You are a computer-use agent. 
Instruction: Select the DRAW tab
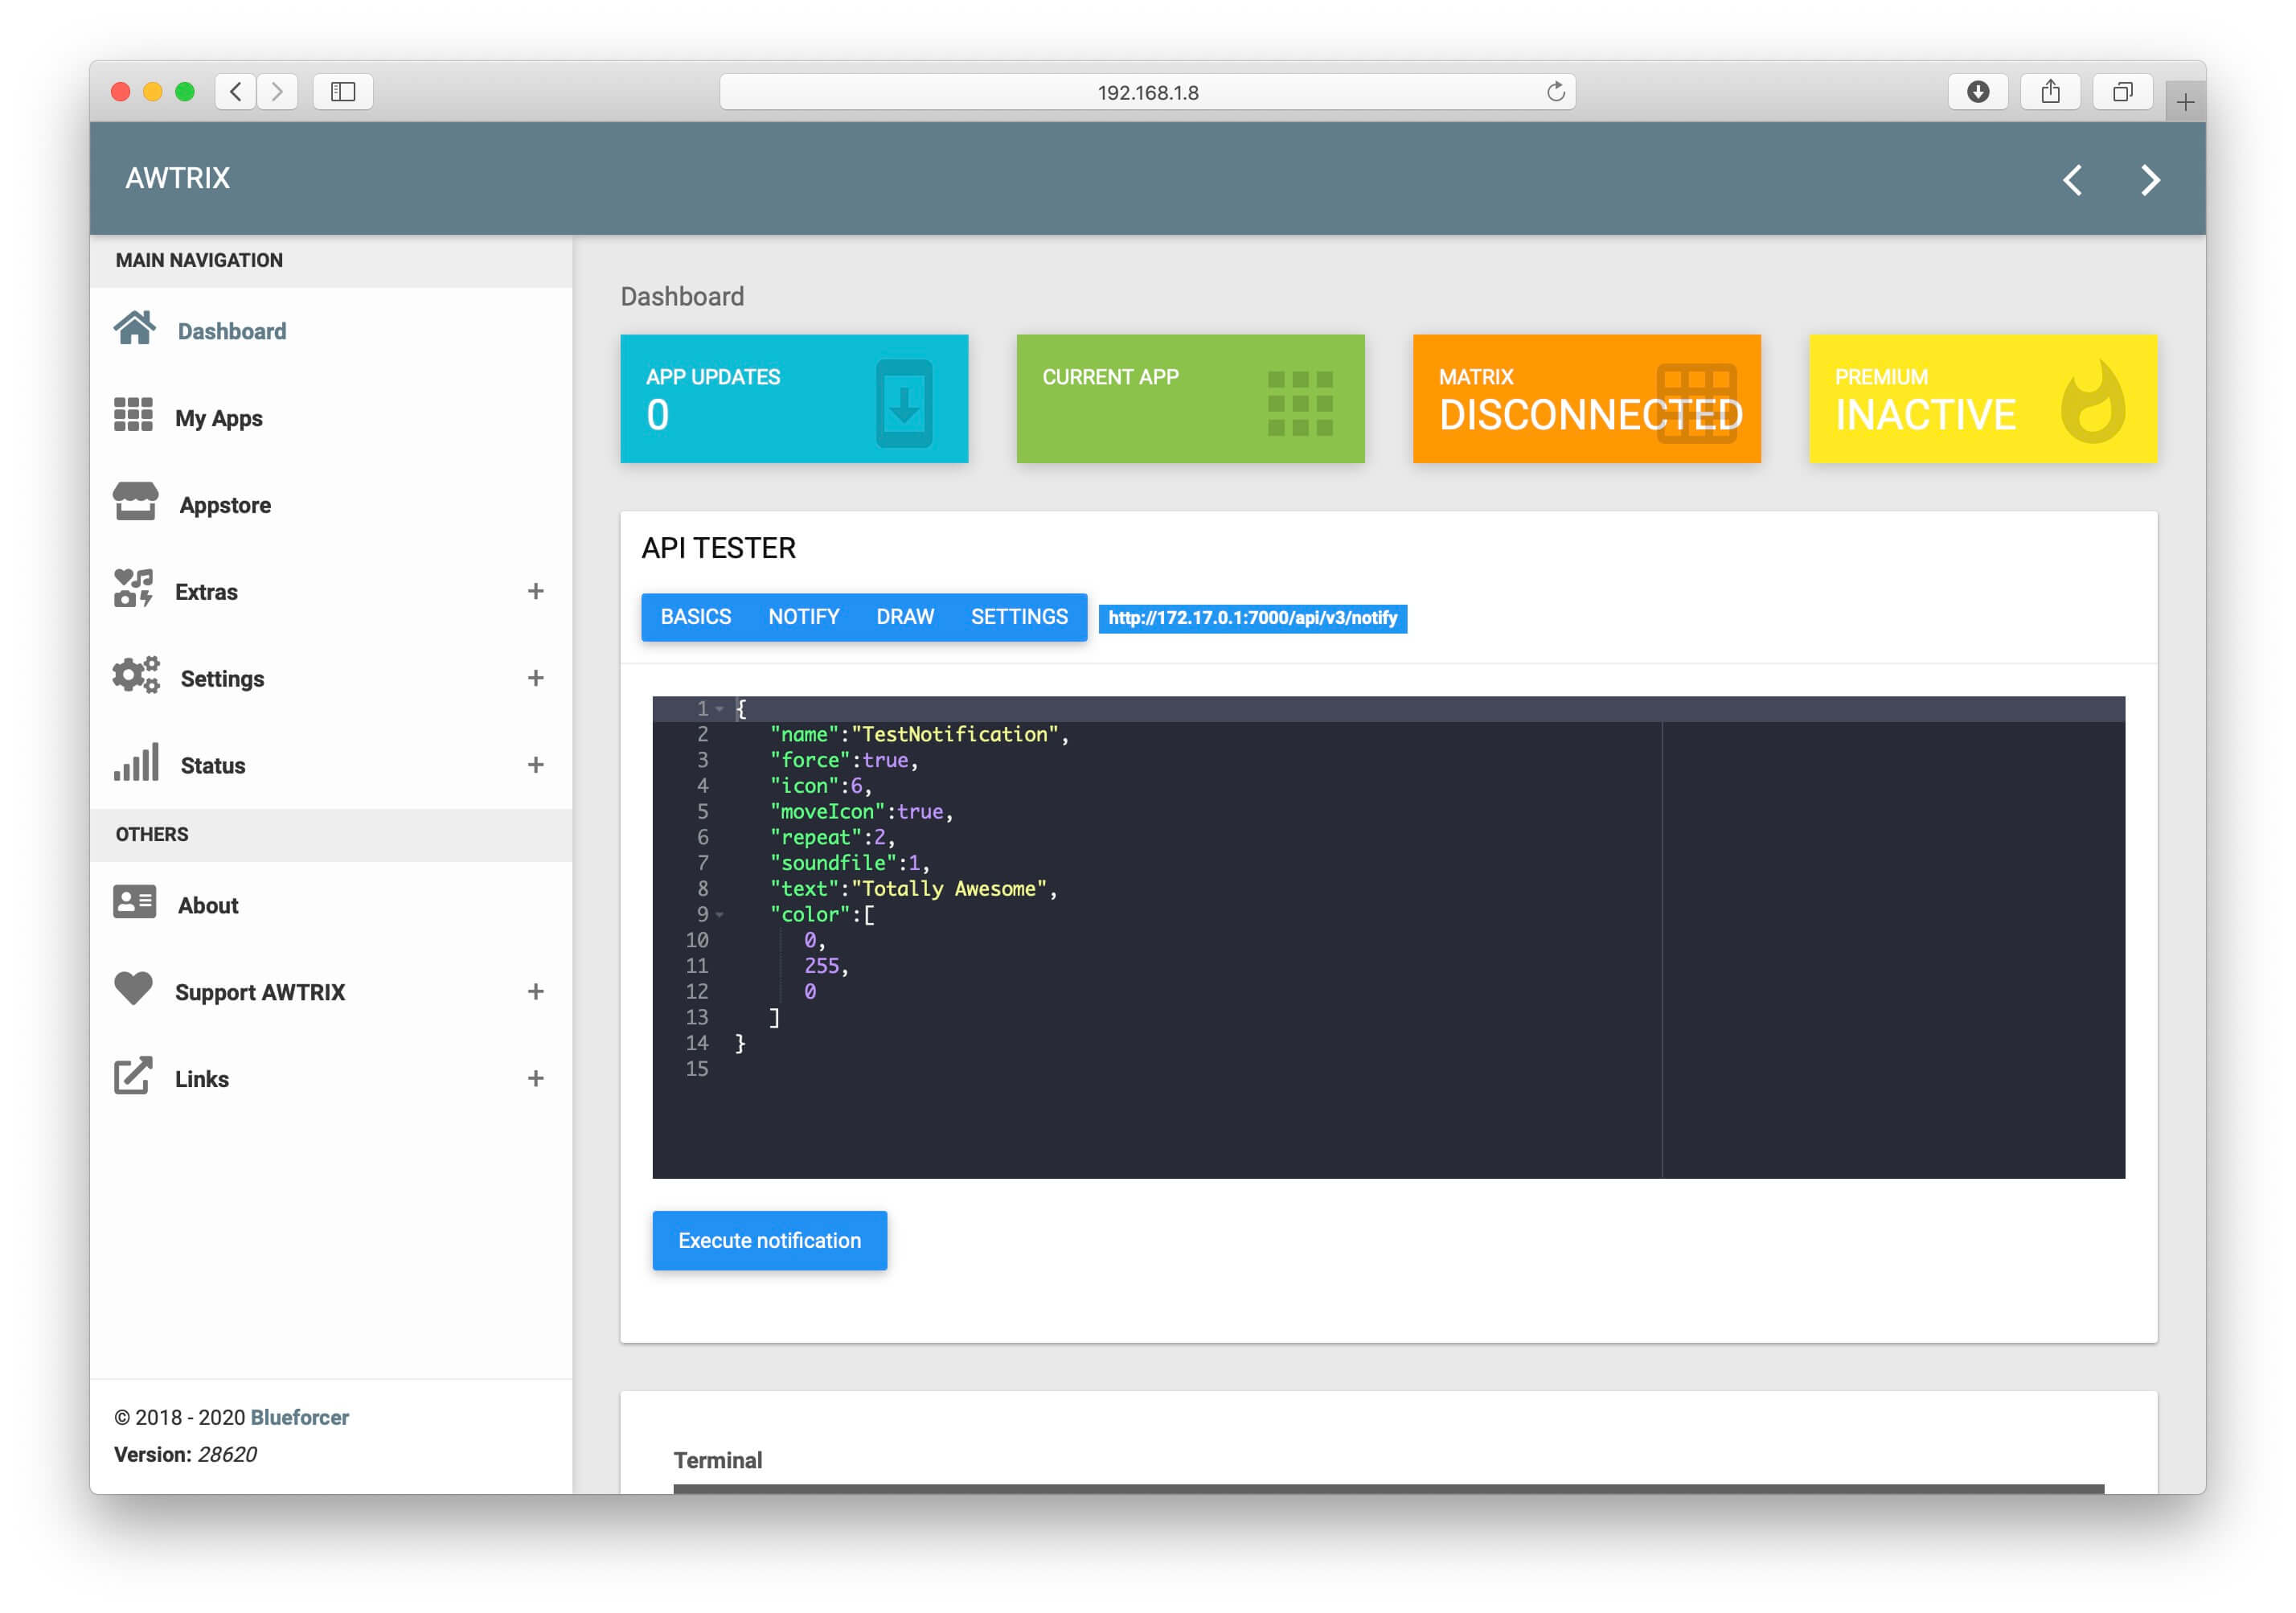tap(904, 617)
